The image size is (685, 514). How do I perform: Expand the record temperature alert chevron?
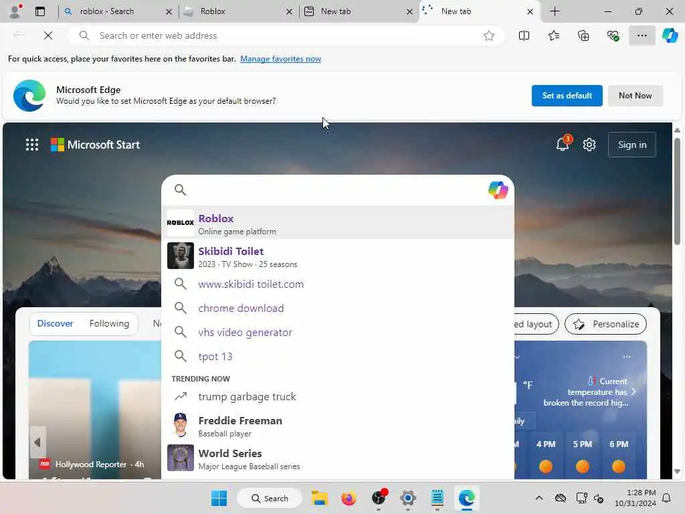(633, 392)
